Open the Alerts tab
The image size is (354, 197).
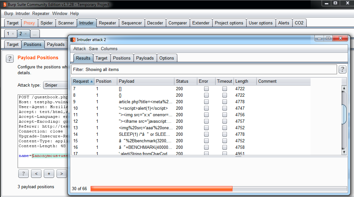pos(283,23)
